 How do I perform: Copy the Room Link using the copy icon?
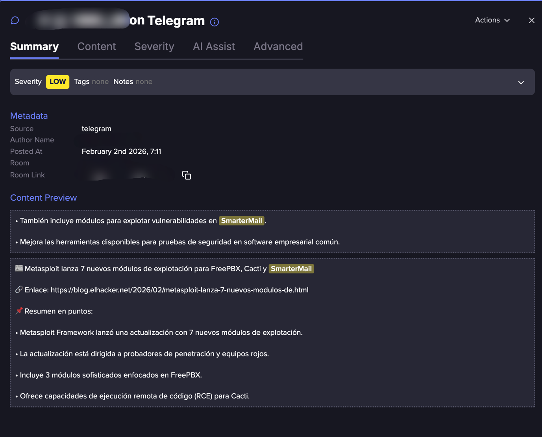pos(186,175)
